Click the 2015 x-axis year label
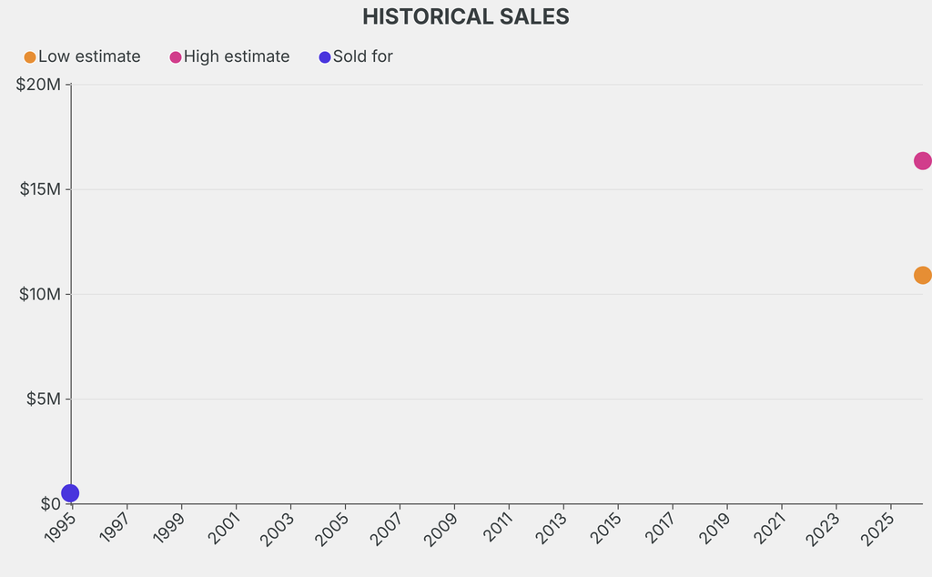Image resolution: width=932 pixels, height=577 pixels. [x=604, y=528]
